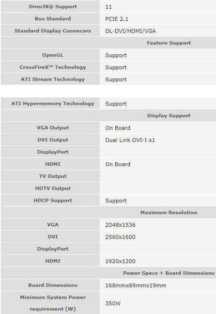This screenshot has height=314, width=216.
Task: Select the Power Specs + Board Dimensions header
Action: (x=169, y=273)
